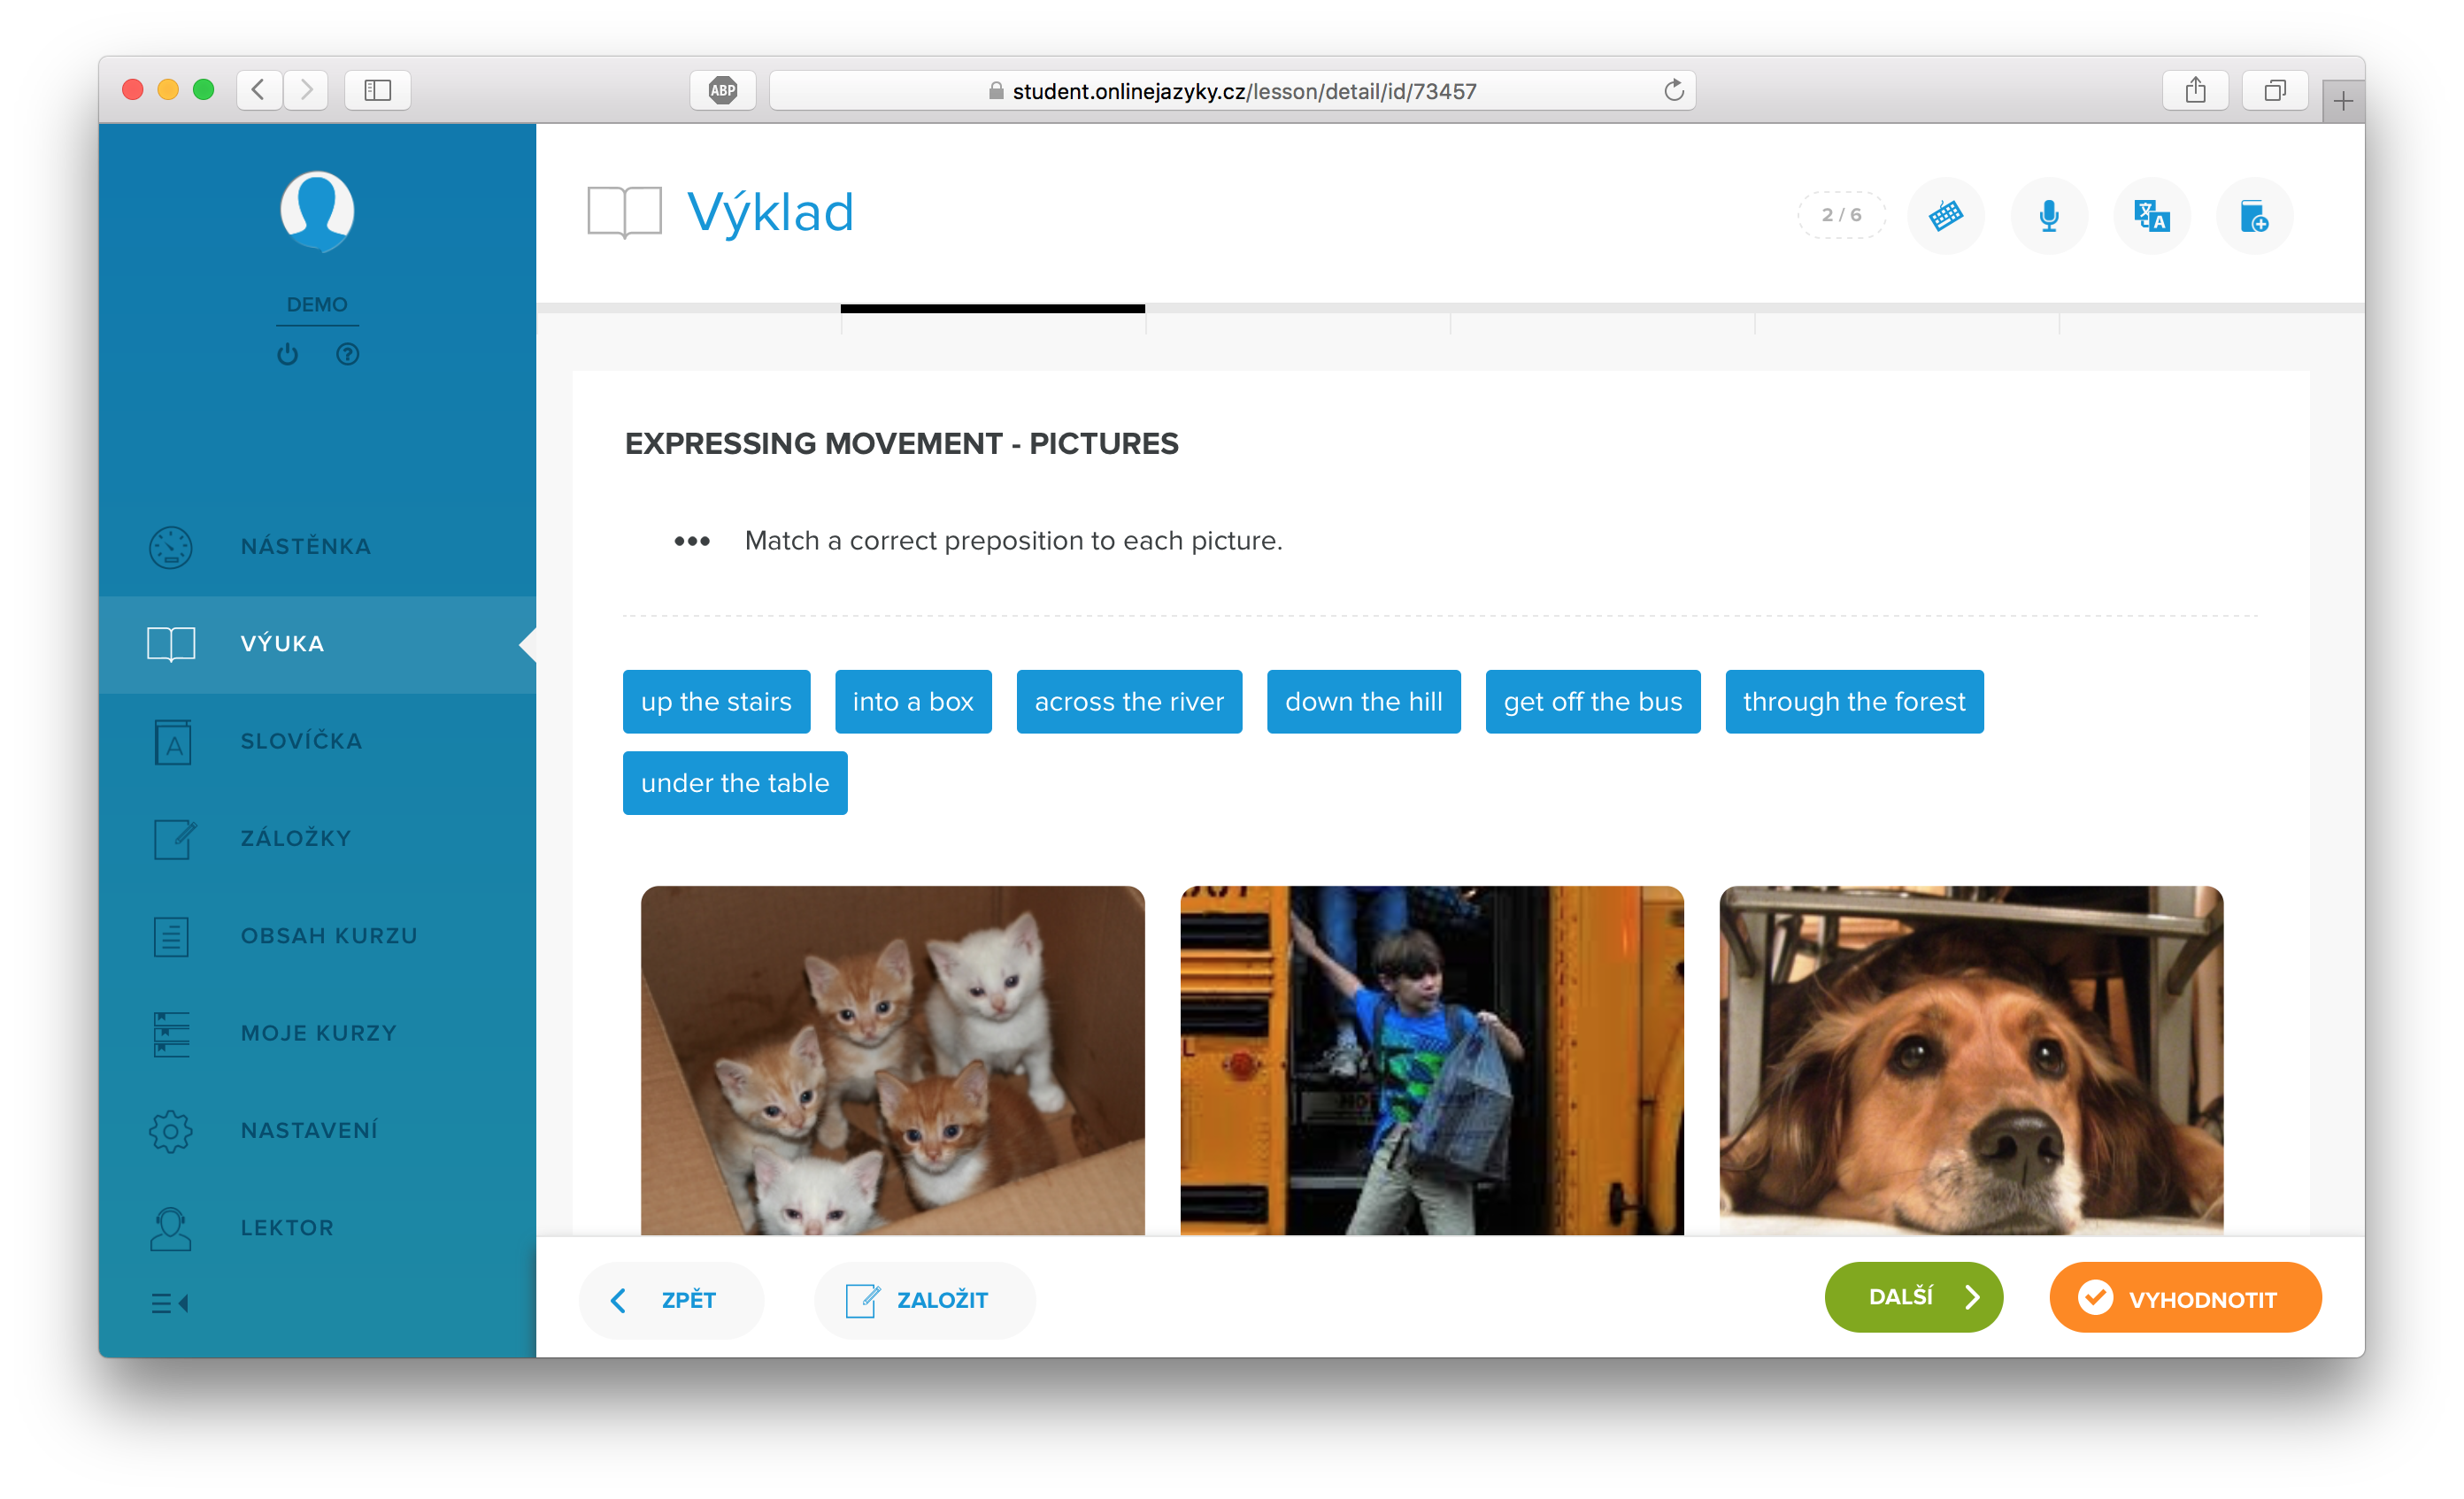The height and width of the screenshot is (1499, 2464).
Task: Toggle Safari sidebar panel button
Action: [x=377, y=91]
